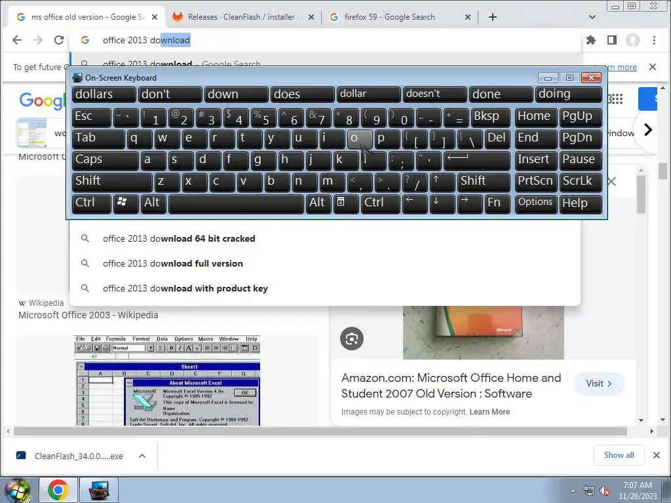Choose the 'don't' word prediction
Viewport: 671px width, 503px height.
(x=170, y=94)
